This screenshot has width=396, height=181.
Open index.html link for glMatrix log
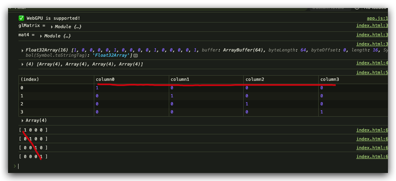pyautogui.click(x=372, y=25)
